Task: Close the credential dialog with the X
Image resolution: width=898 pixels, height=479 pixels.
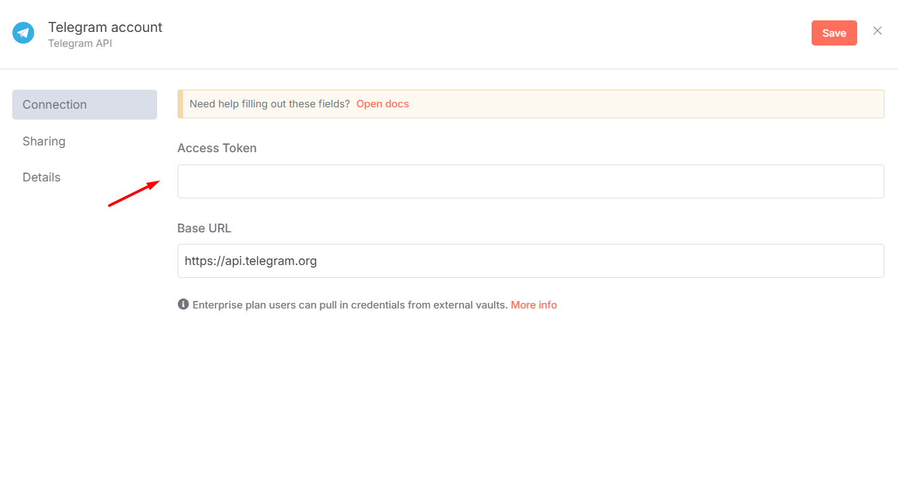Action: [878, 31]
